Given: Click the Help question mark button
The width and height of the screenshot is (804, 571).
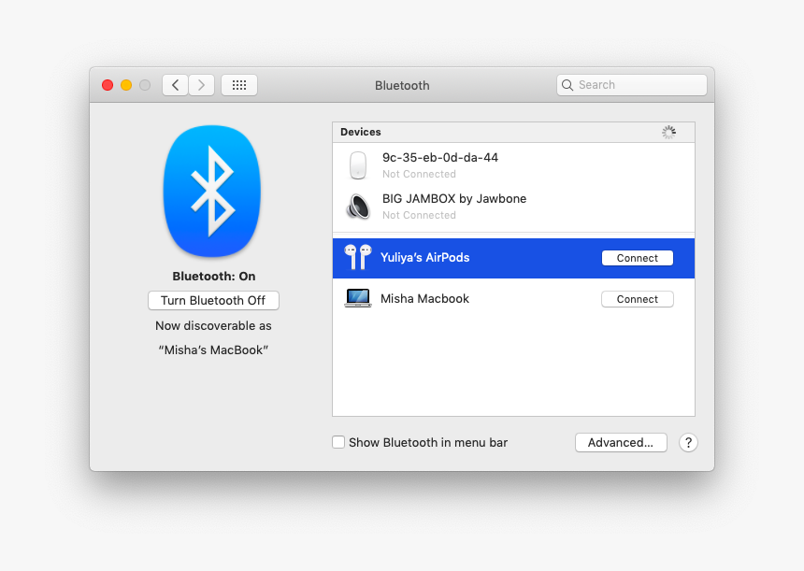Looking at the screenshot, I should (688, 442).
